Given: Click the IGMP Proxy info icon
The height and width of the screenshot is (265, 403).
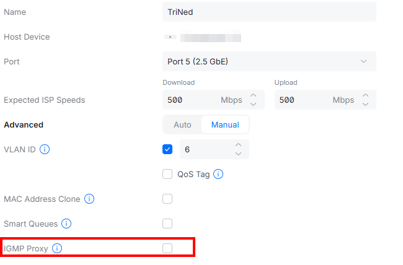Looking at the screenshot, I should point(57,248).
